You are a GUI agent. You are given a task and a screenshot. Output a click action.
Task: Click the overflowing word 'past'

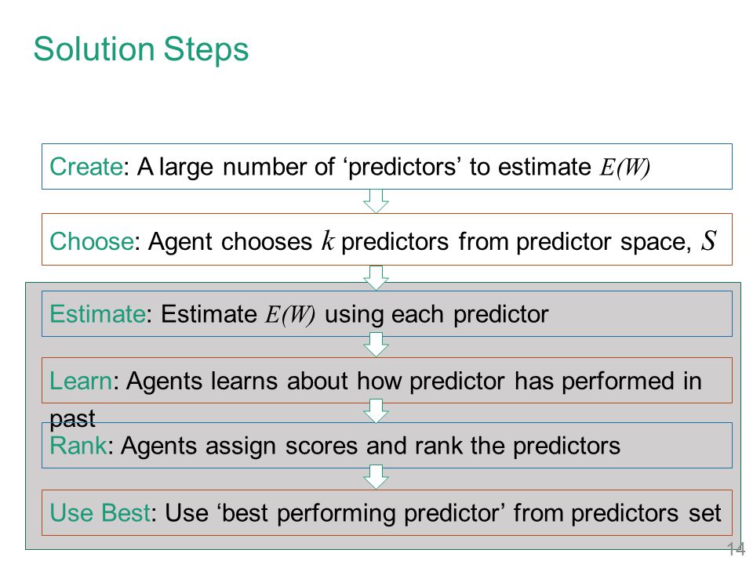point(72,419)
